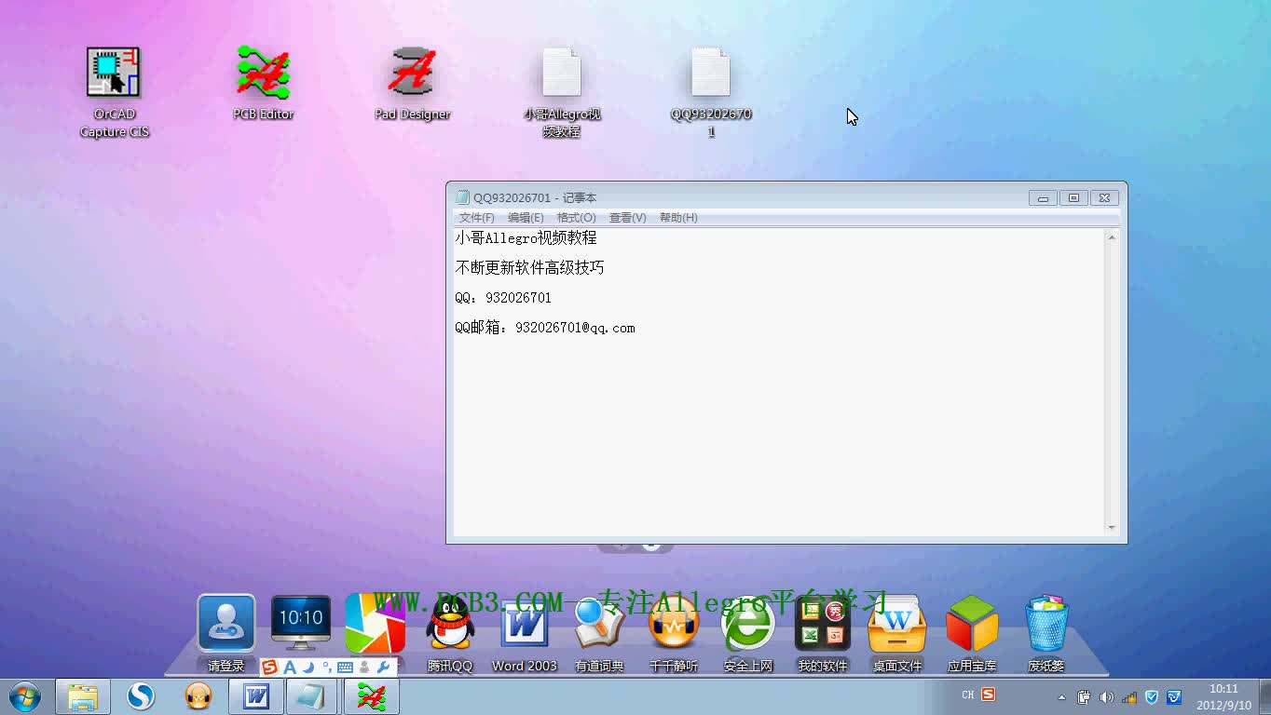Screen dimensions: 1271x715
Task: Toggle the A Chinese/English mode on the IME bar
Action: pyautogui.click(x=290, y=667)
